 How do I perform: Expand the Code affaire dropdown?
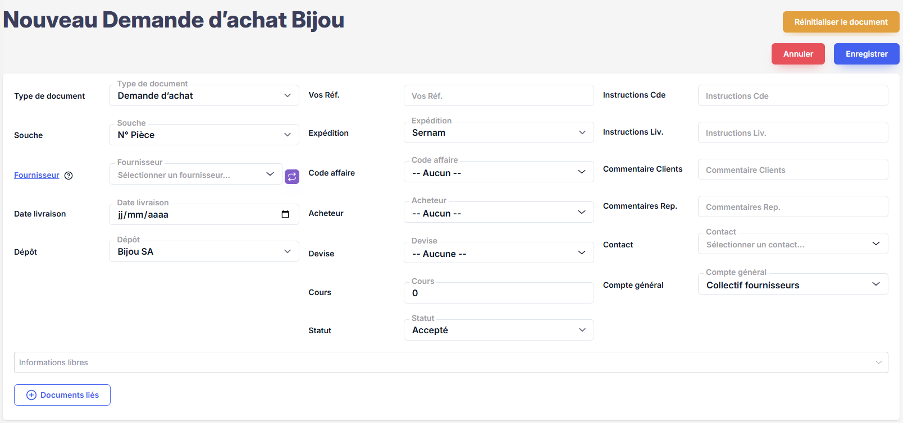coord(498,173)
